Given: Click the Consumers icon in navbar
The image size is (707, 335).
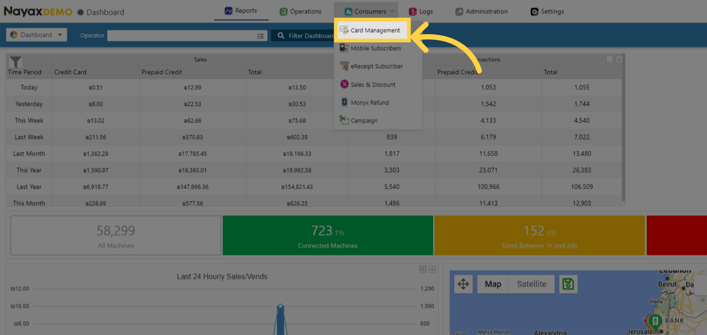Looking at the screenshot, I should [348, 12].
